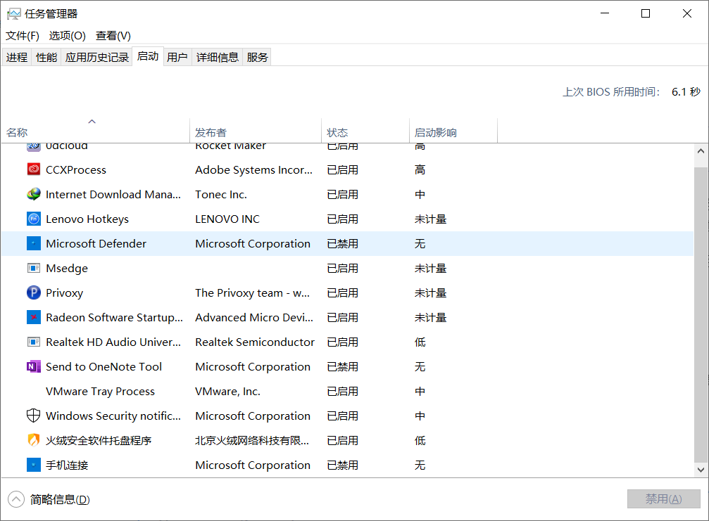The image size is (709, 521).
Task: Click the scrollbar up arrow
Action: [x=701, y=151]
